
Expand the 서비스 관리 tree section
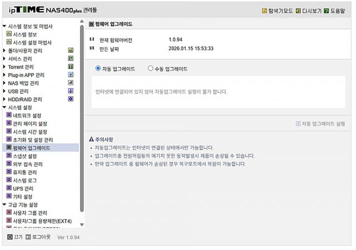pos(4,59)
